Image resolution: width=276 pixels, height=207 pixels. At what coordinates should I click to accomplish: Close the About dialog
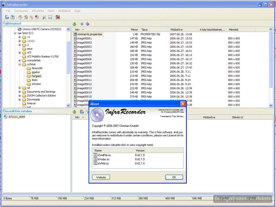click(x=183, y=104)
